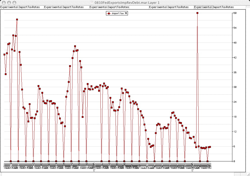This screenshot has height=176, width=250.
Task: Click the 30 label on the y-axis
Action: tap(235, 87)
